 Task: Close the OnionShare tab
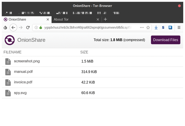click(48, 20)
